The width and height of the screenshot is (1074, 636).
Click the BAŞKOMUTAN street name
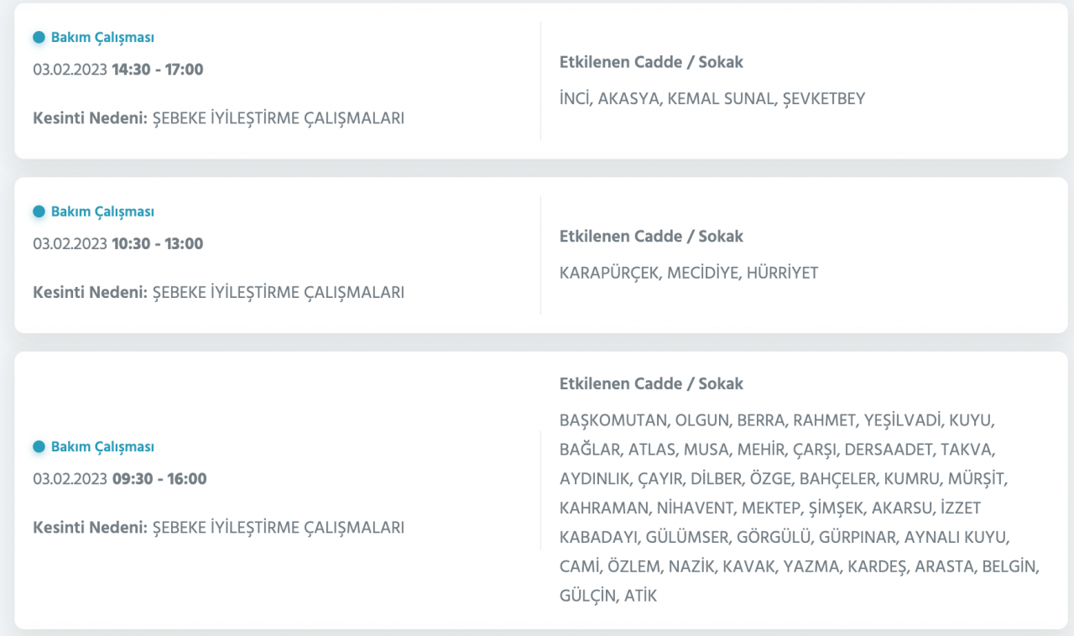coord(613,420)
